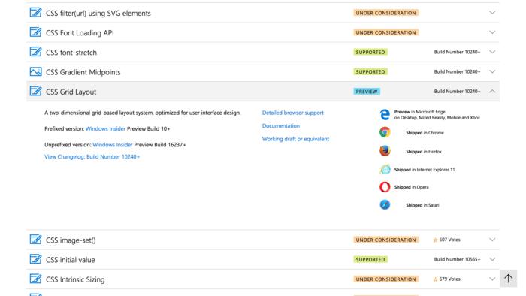526x296 pixels.
Task: Open the Documentation link
Action: [x=281, y=125]
